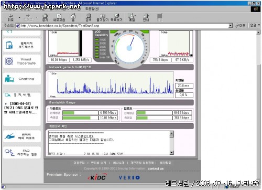The width and height of the screenshot is (262, 190).
Task: Click the Visual Traceroute disc icon
Action: coord(9,61)
